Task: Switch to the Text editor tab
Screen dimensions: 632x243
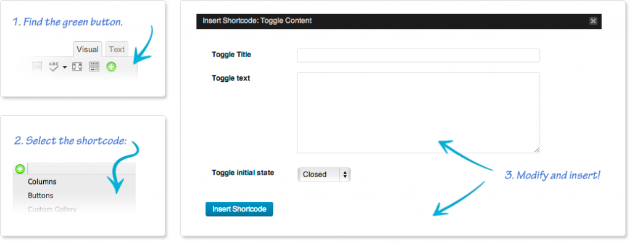Action: [x=117, y=49]
